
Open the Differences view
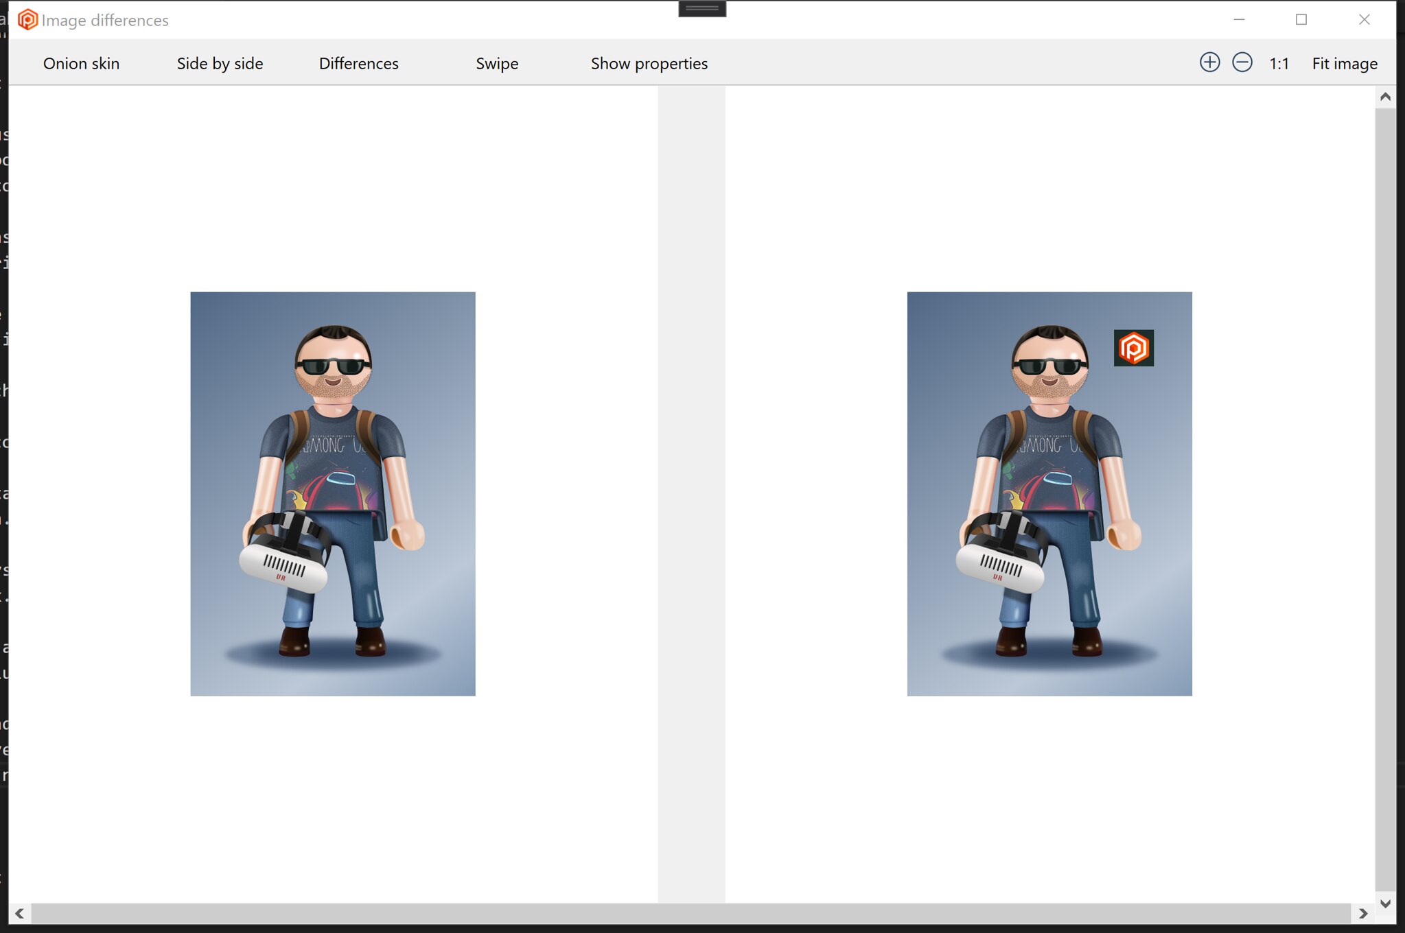point(358,63)
